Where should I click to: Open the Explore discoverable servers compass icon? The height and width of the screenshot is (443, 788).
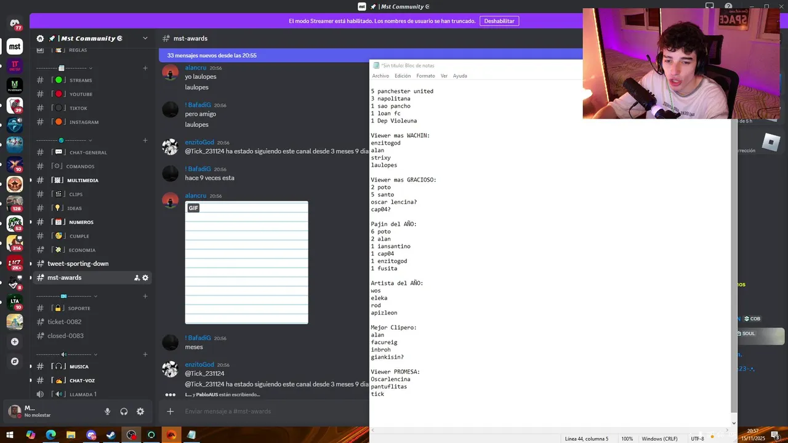click(15, 361)
